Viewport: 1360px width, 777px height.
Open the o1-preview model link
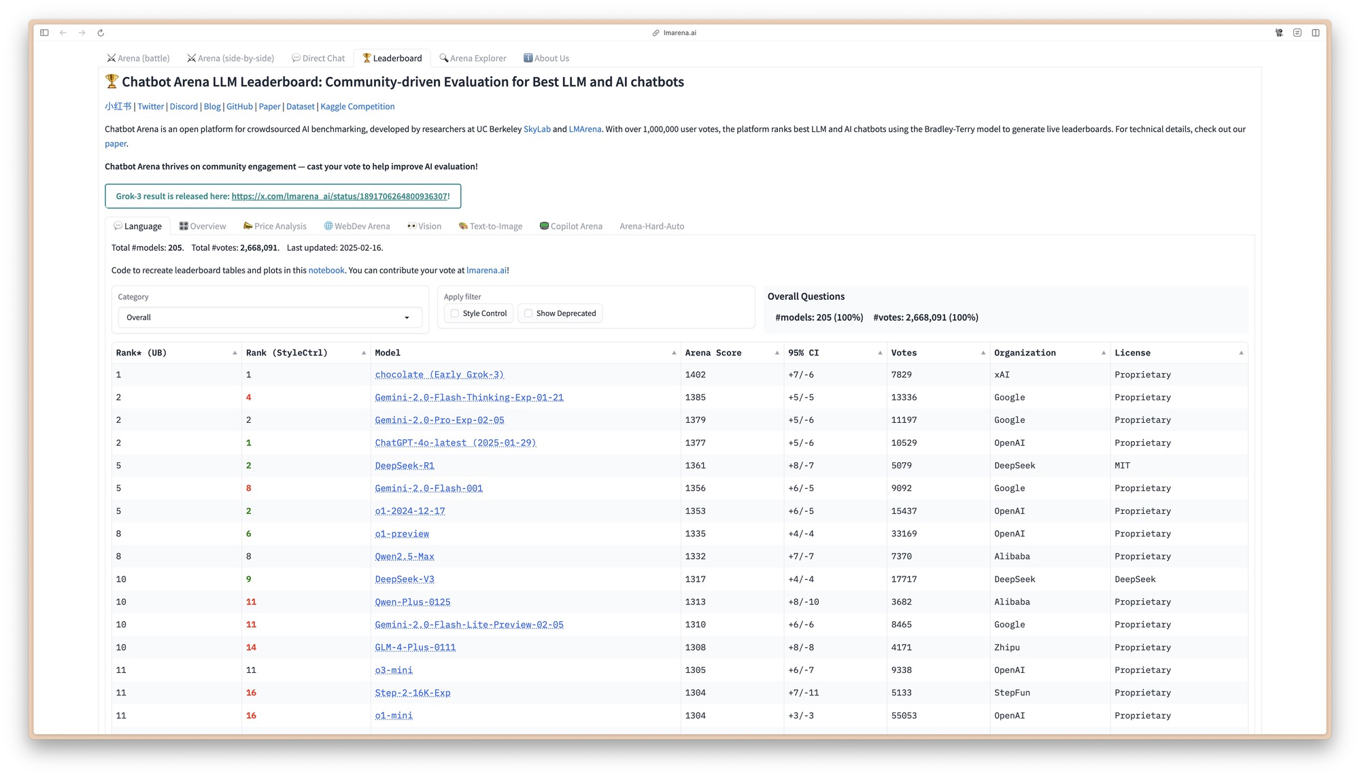pos(402,534)
